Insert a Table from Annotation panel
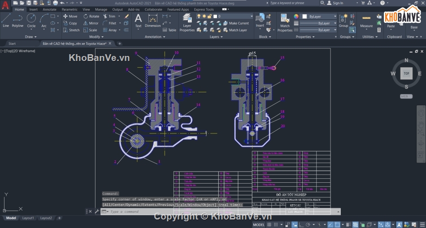Image resolution: width=426 pixels, height=228 pixels. point(169,30)
